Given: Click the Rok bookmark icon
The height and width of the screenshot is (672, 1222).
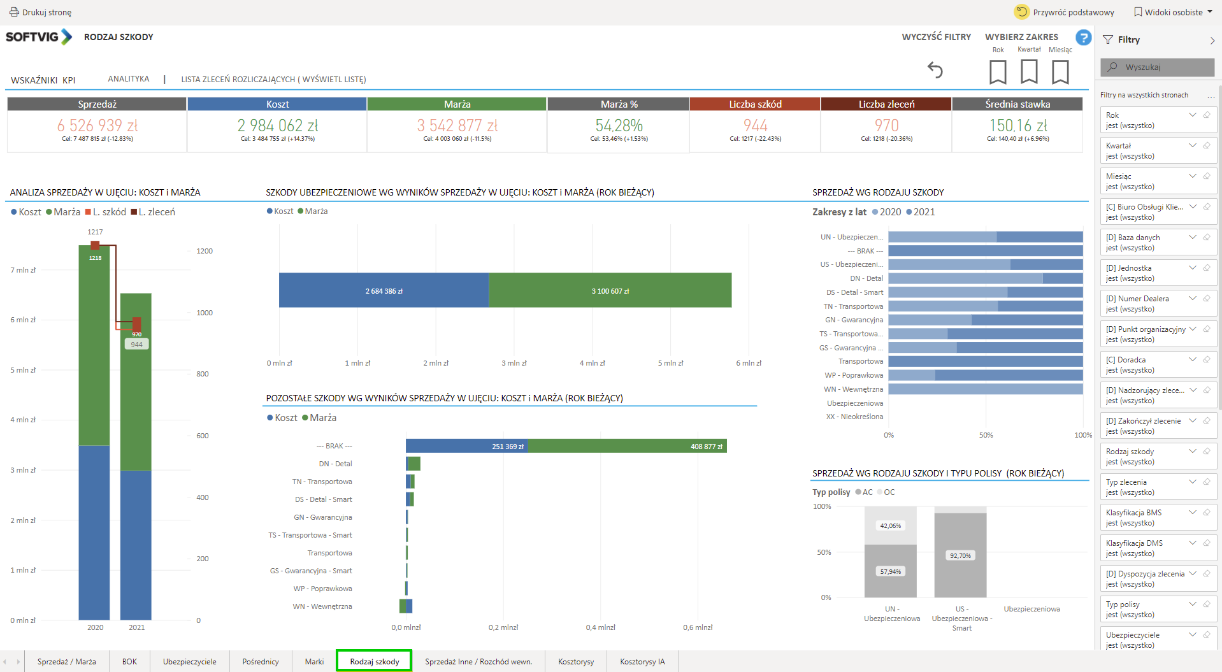Looking at the screenshot, I should coord(998,71).
